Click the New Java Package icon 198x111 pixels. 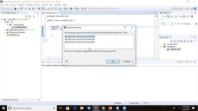click(x=30, y=9)
